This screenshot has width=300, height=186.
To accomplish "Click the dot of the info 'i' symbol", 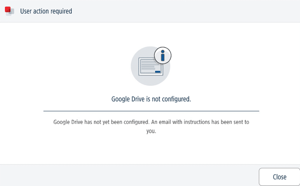I will (x=163, y=51).
